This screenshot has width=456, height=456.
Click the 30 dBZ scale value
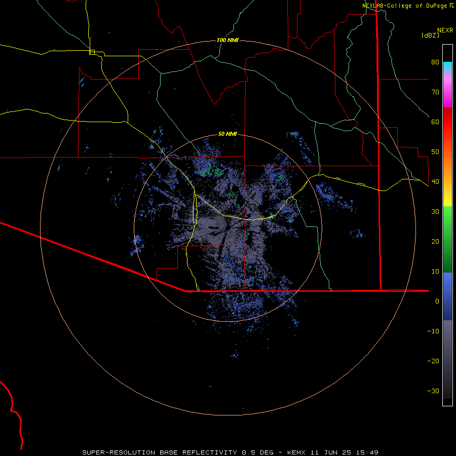435,211
